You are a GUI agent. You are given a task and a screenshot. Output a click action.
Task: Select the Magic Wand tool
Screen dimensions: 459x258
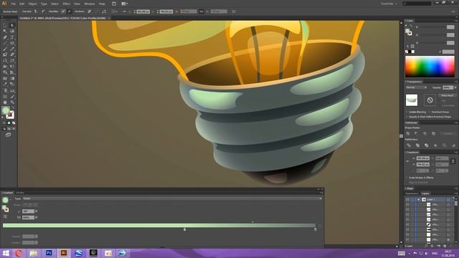5,32
